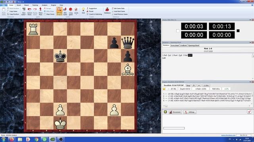
Task: Open the View ribbon tab
Action: tap(61, 5)
